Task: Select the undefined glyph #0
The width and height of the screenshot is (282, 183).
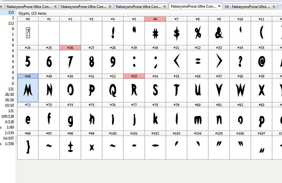Action: [28, 33]
